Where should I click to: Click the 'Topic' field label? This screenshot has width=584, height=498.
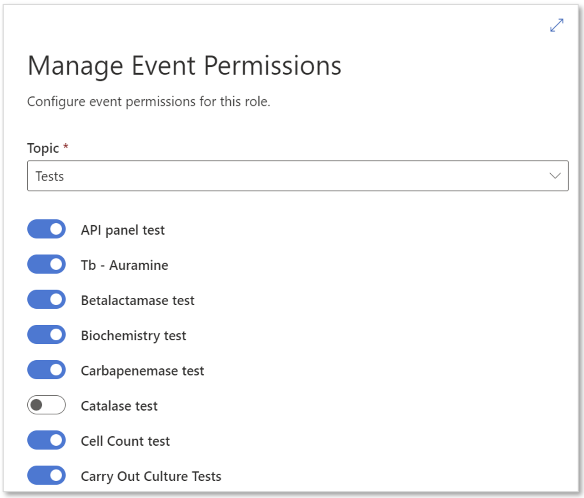43,148
